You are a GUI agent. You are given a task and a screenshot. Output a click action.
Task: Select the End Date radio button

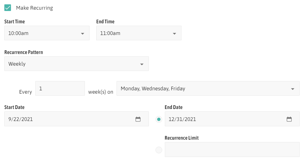point(159,119)
